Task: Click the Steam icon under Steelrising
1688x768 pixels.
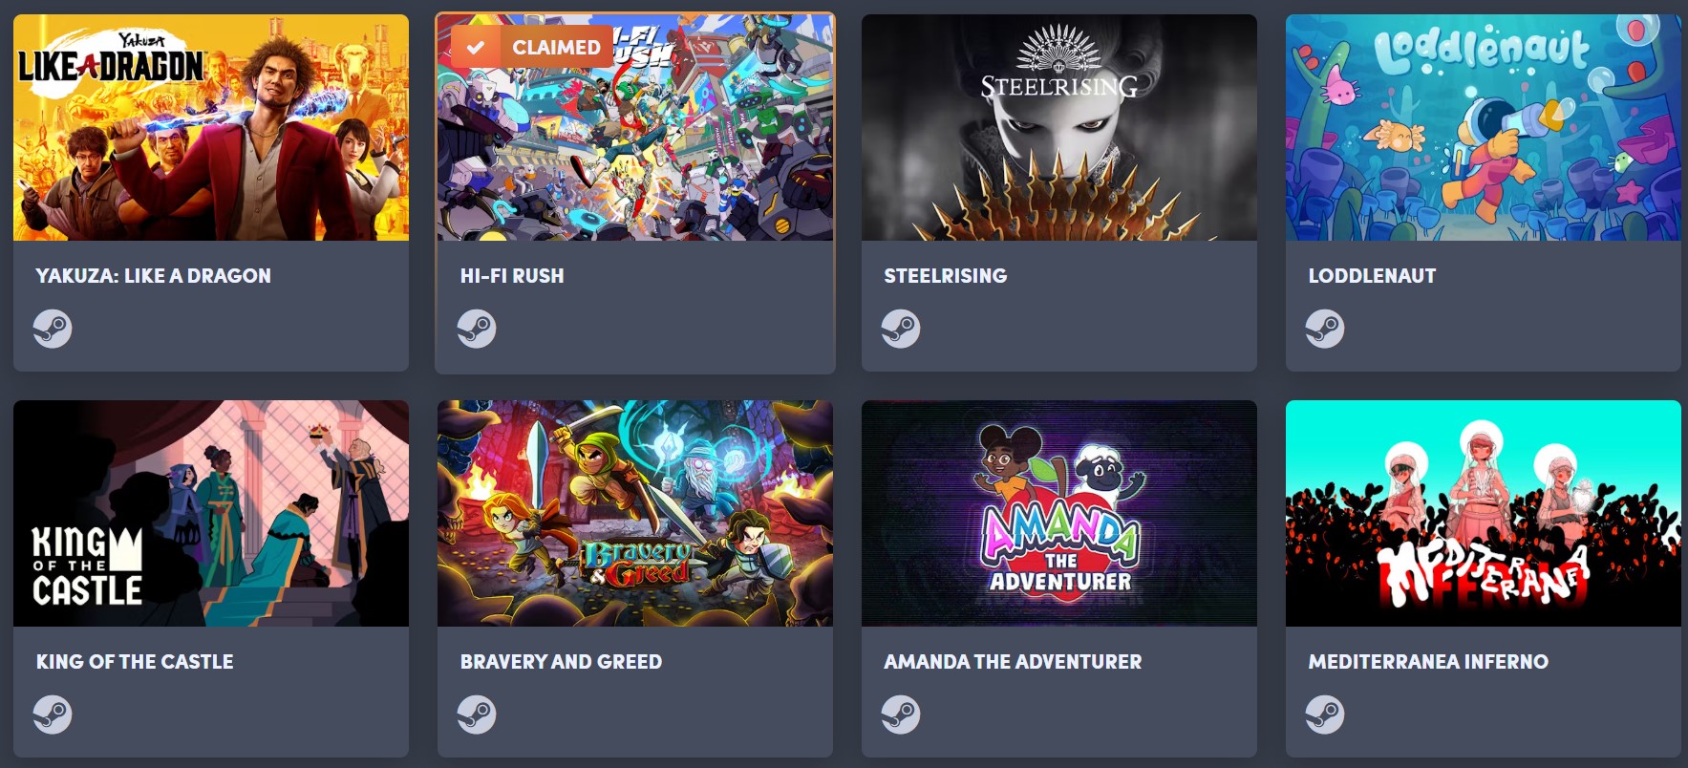Action: (x=901, y=329)
